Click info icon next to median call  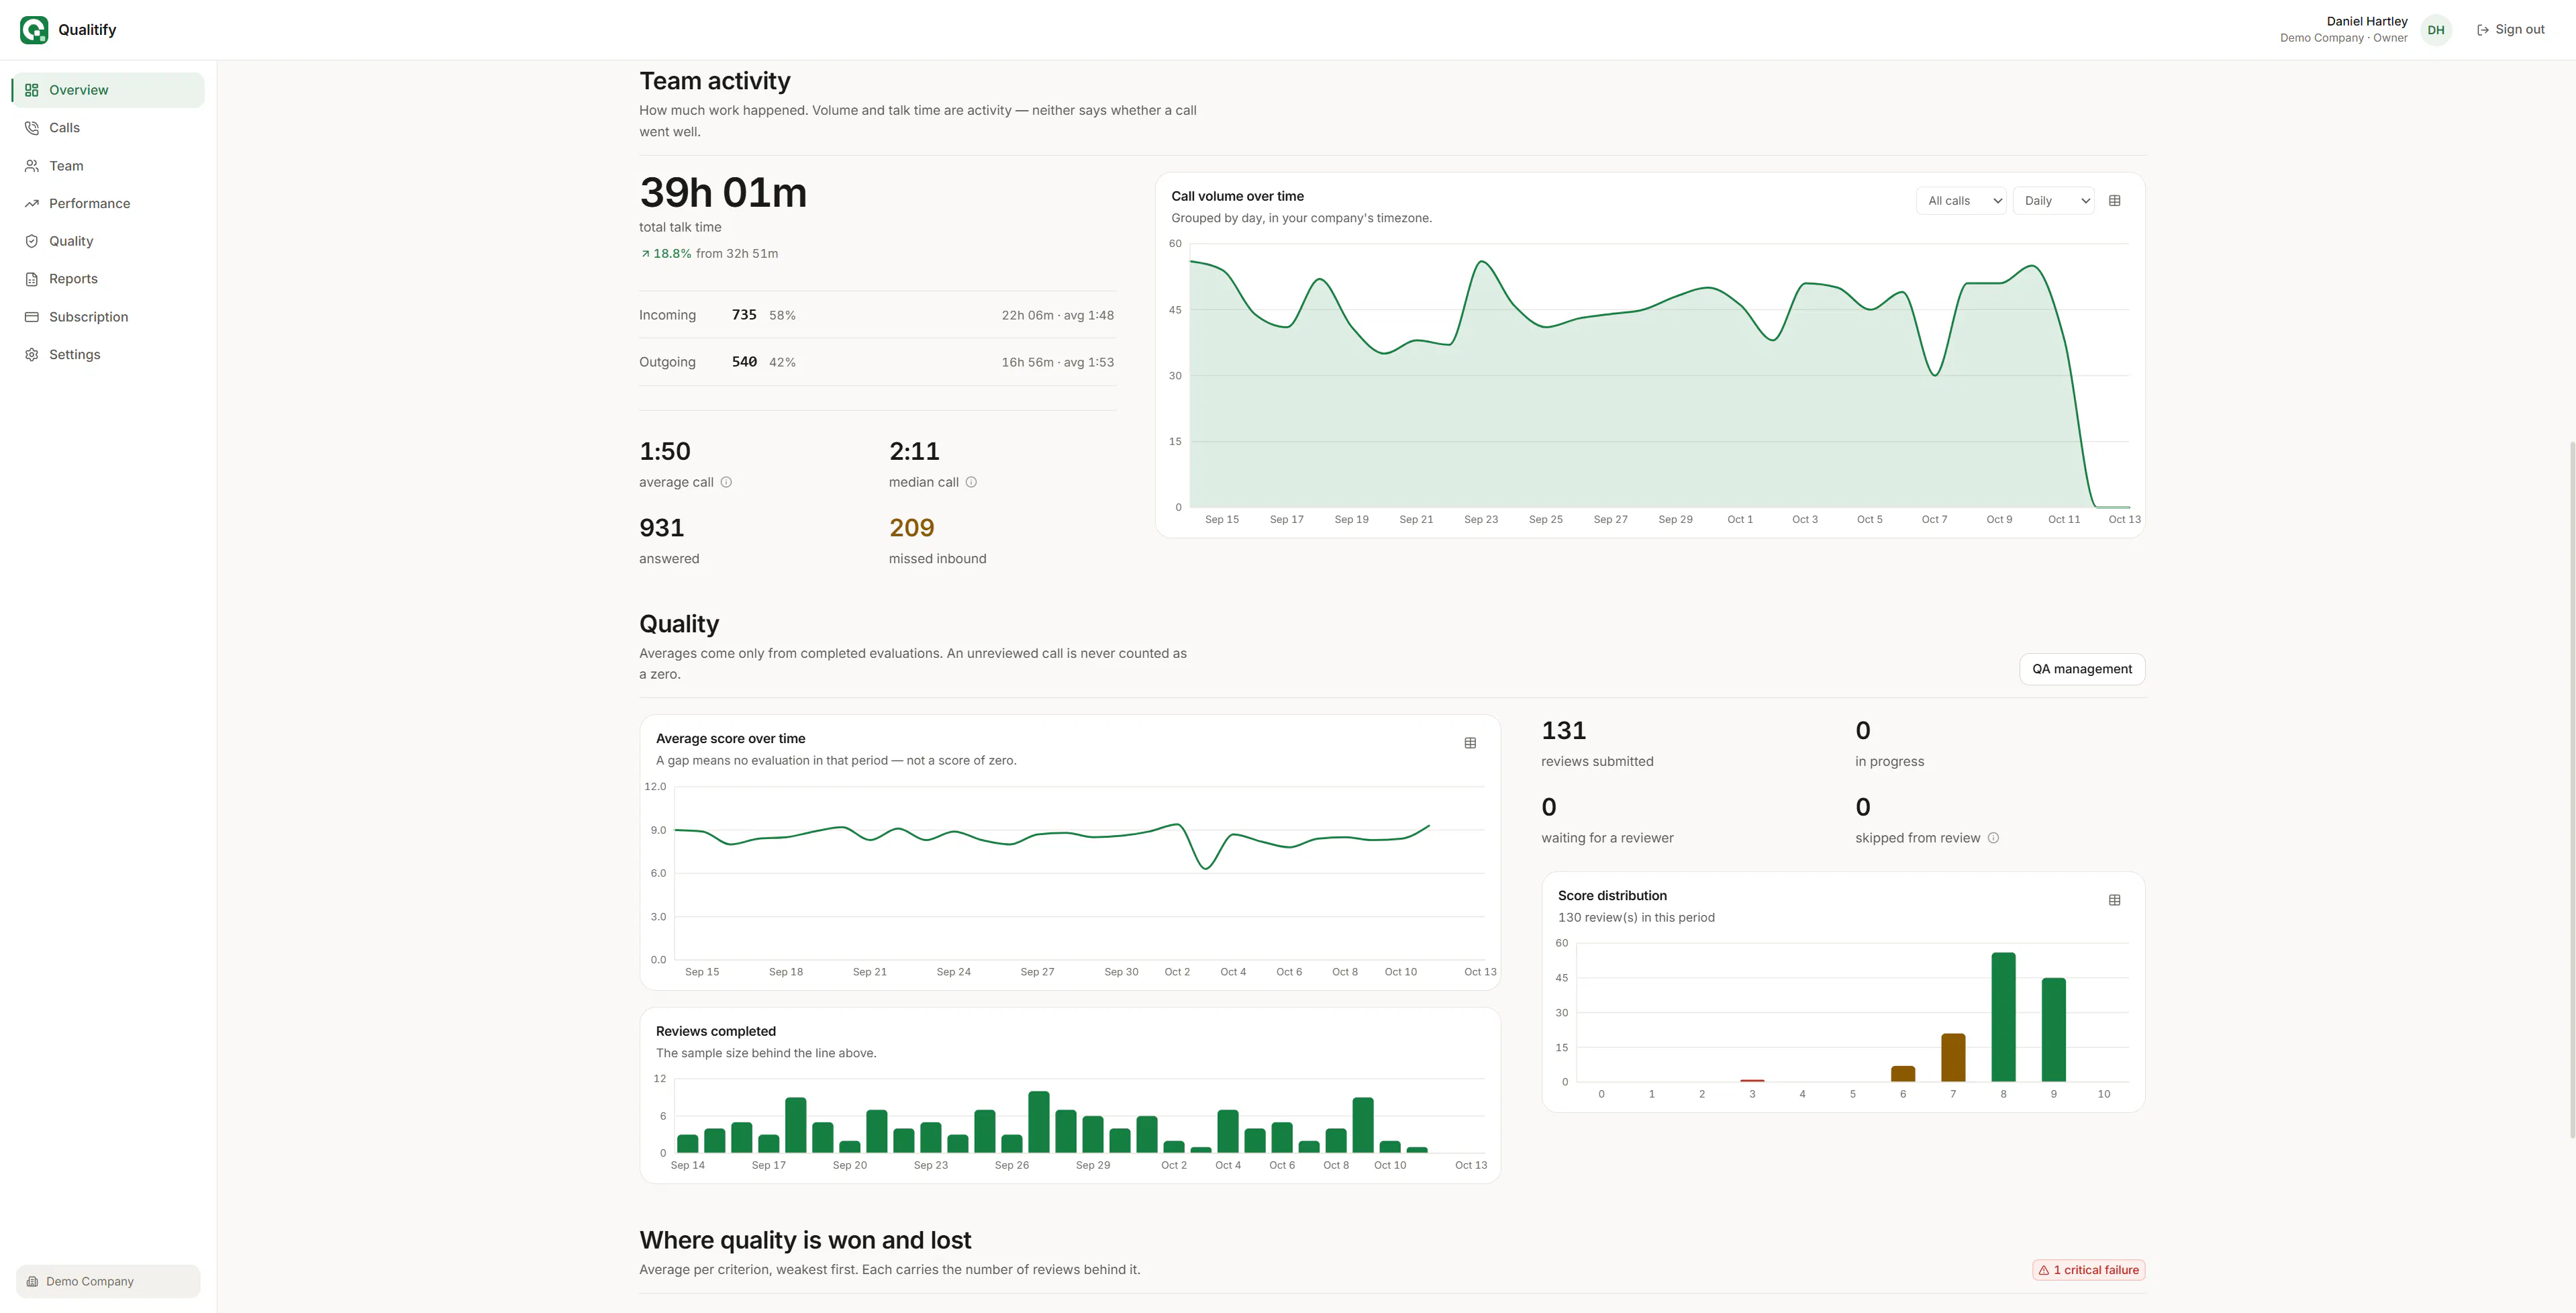pos(971,482)
